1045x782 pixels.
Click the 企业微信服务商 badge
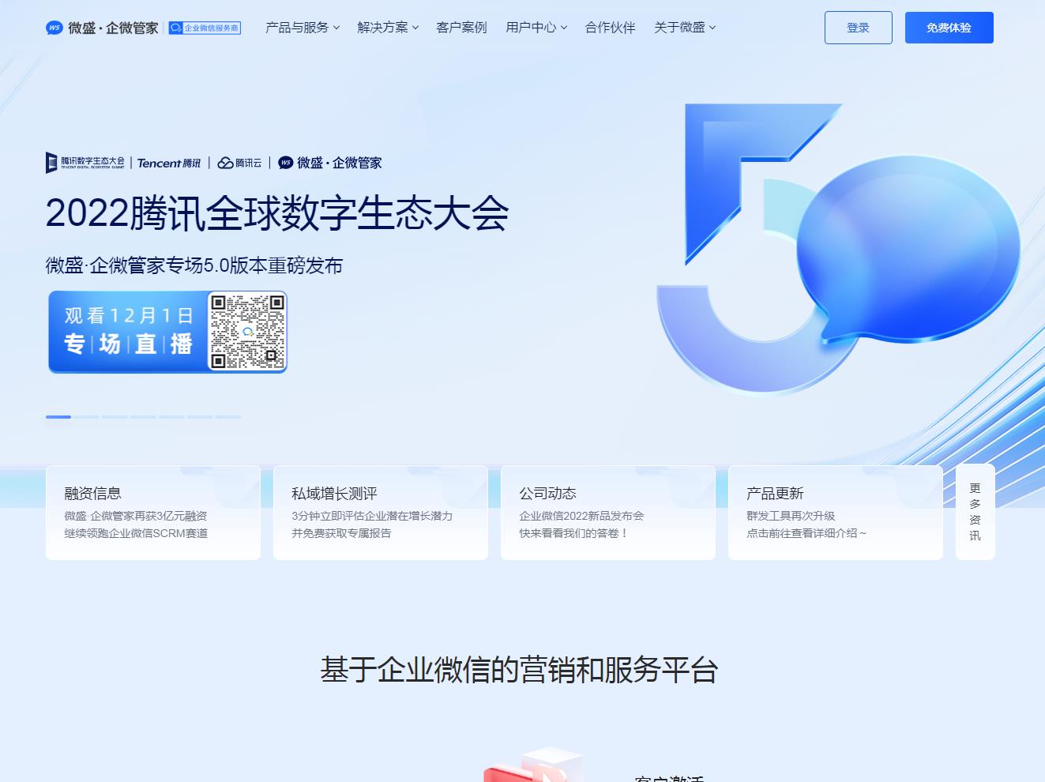coord(205,28)
